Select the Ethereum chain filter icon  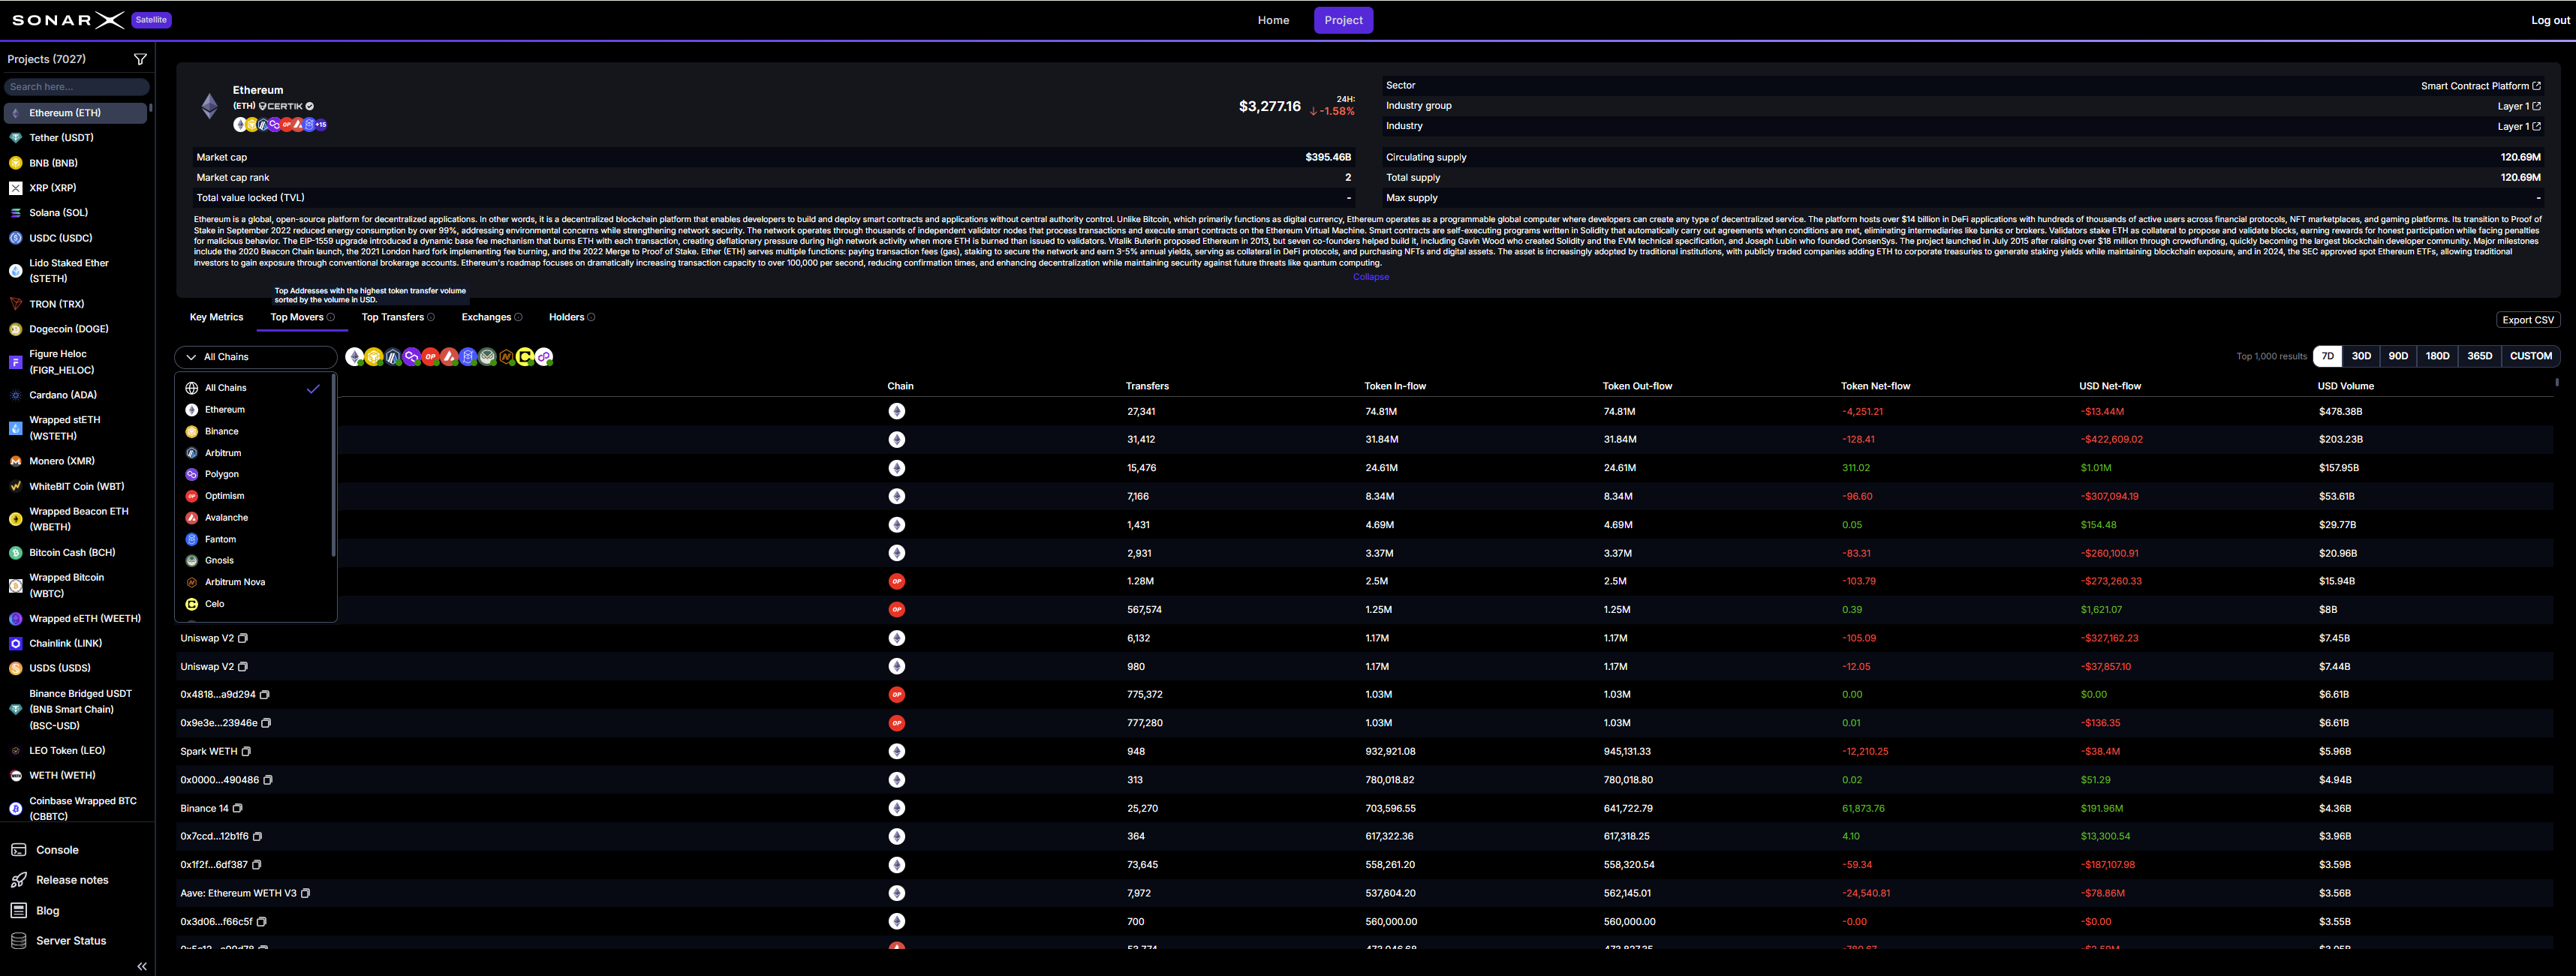point(355,356)
